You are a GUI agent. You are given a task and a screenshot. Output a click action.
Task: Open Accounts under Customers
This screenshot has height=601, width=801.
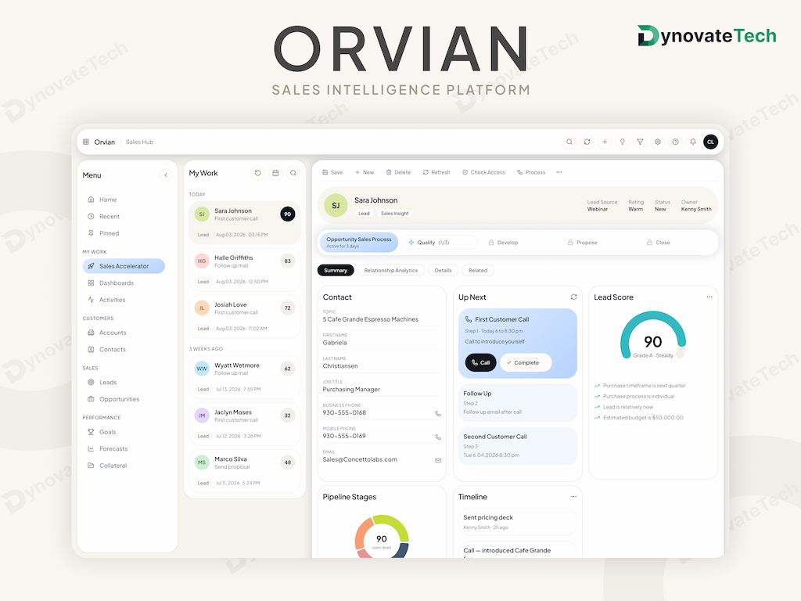124,333
